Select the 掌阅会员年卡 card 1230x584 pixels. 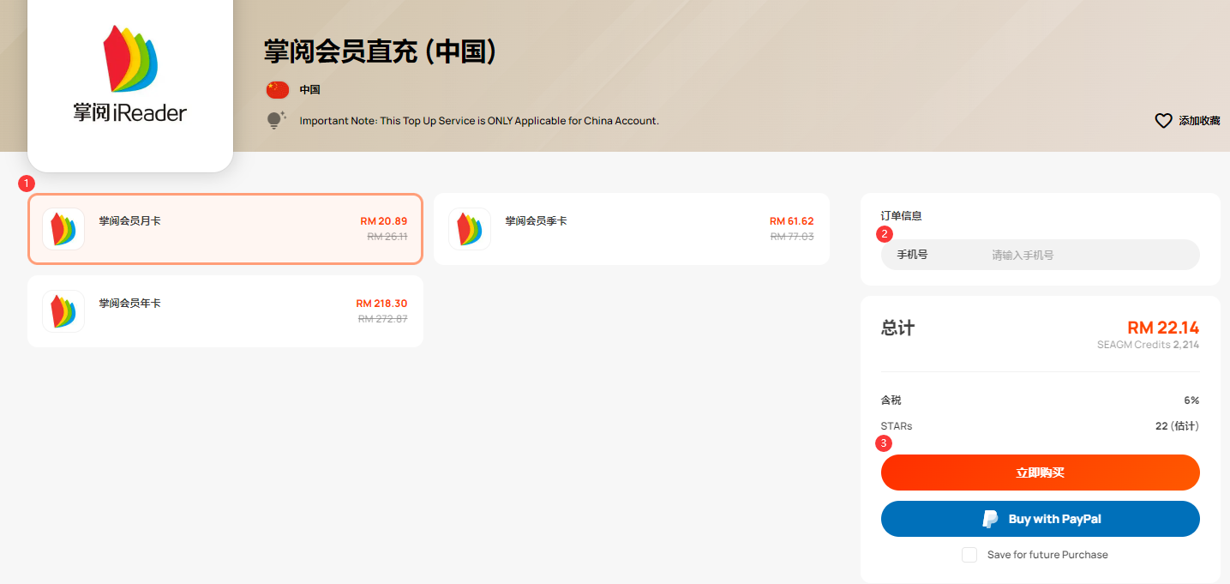click(225, 311)
